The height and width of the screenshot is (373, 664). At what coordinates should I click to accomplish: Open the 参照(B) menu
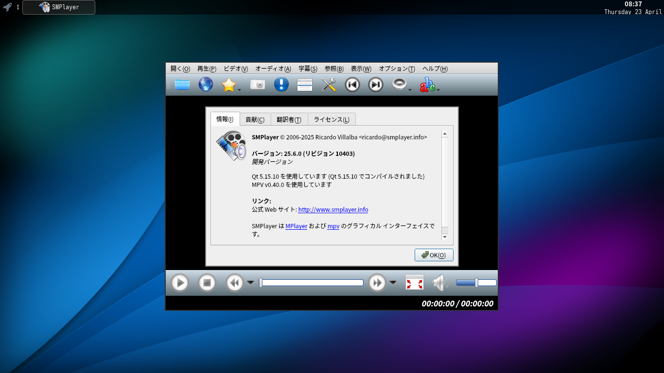point(334,68)
